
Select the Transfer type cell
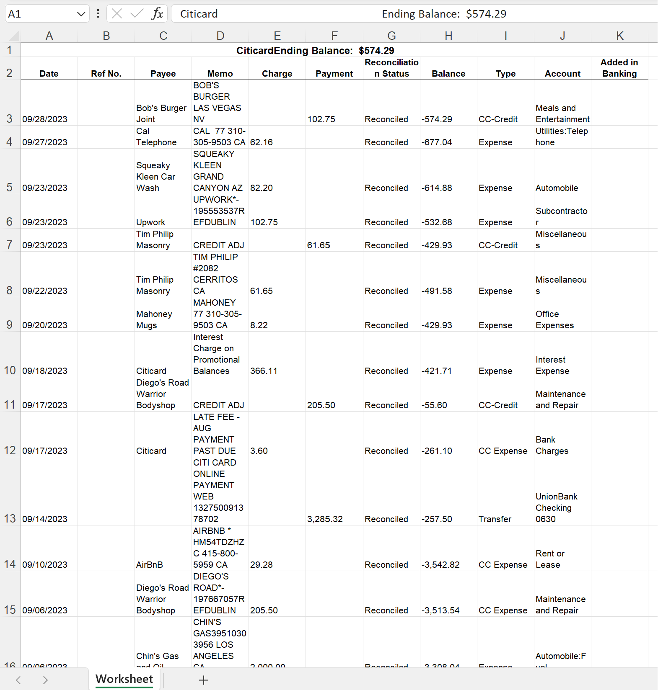[505, 491]
